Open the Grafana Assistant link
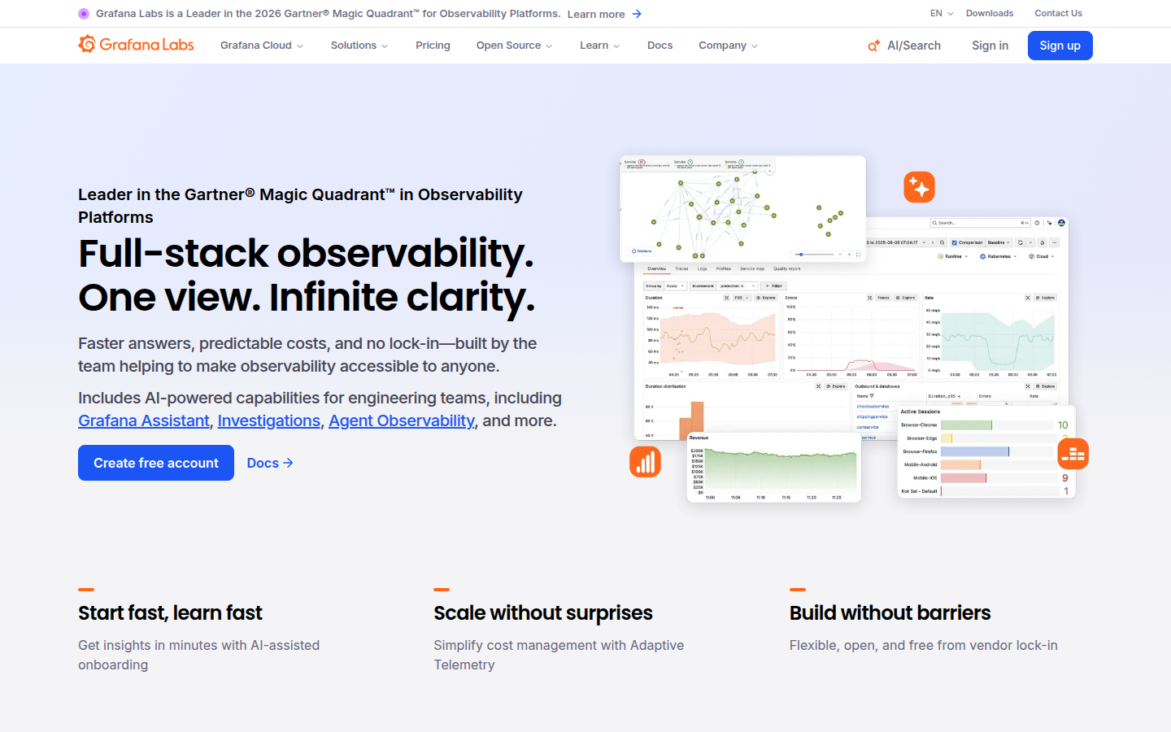The width and height of the screenshot is (1171, 732). (x=144, y=420)
